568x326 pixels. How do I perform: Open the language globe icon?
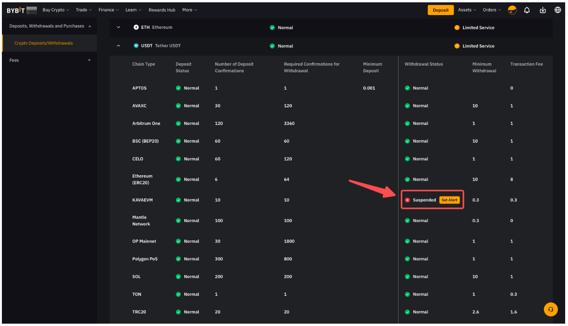(558, 10)
